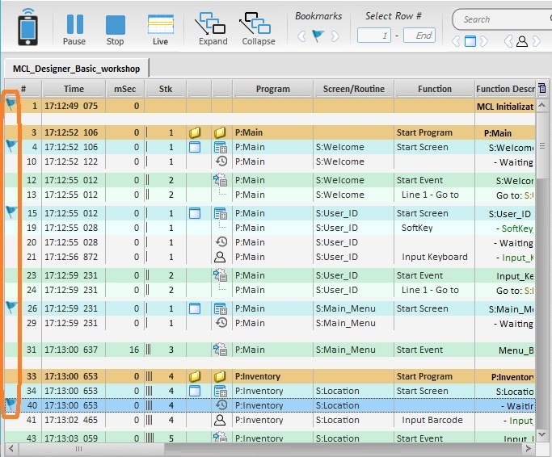The width and height of the screenshot is (552, 457).
Task: Click the Select Row start number field
Action: [374, 36]
